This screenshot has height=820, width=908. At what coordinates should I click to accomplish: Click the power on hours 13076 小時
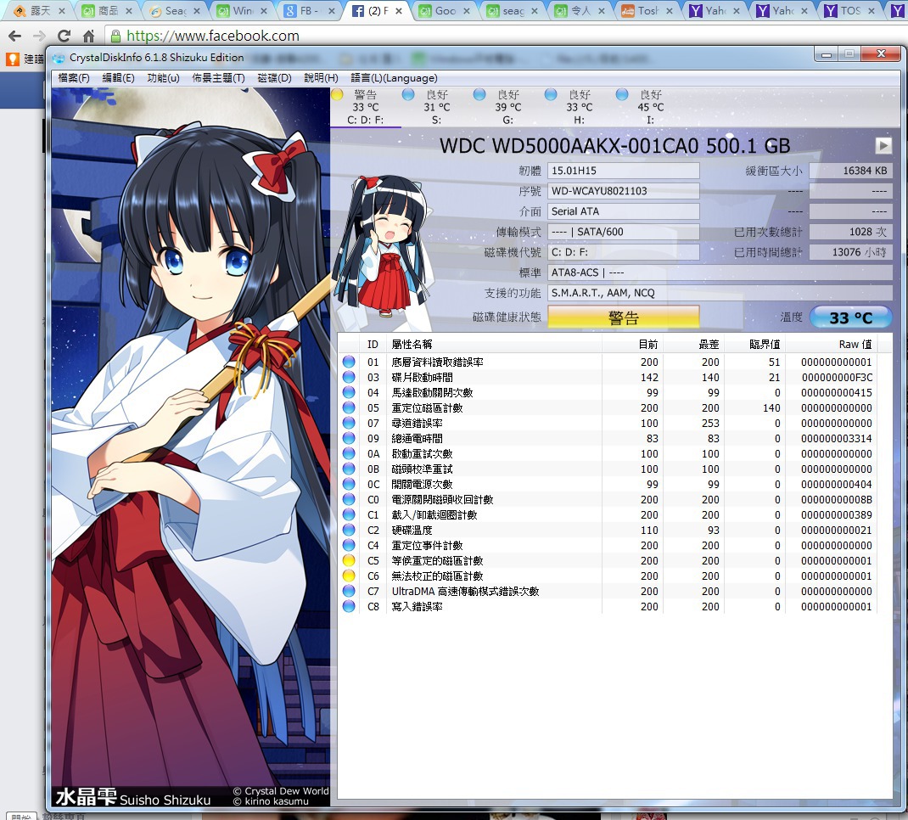[850, 252]
